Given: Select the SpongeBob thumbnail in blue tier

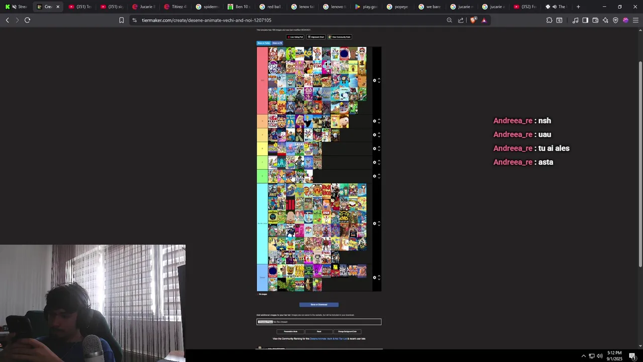Looking at the screenshot, I should pyautogui.click(x=291, y=271).
